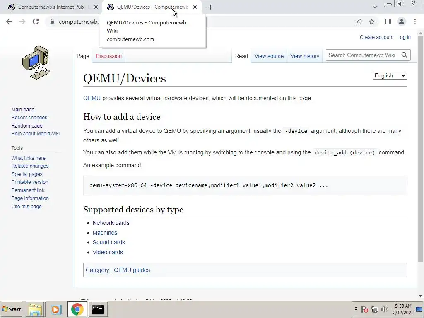This screenshot has height=318, width=424.
Task: Open the View source tab
Action: (x=269, y=56)
